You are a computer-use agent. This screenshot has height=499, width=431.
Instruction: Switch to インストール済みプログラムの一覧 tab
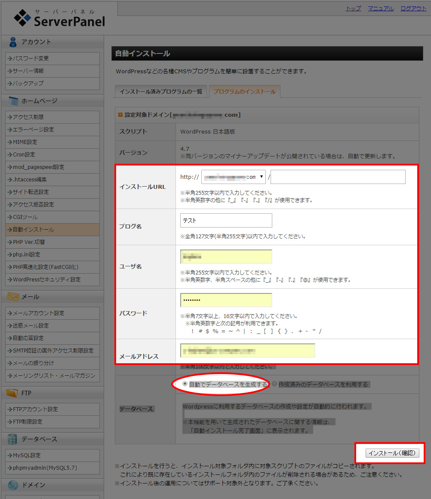[x=160, y=91]
